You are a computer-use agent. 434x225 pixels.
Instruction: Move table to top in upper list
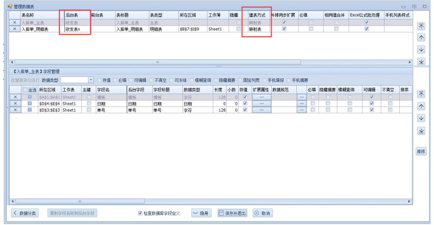421,27
